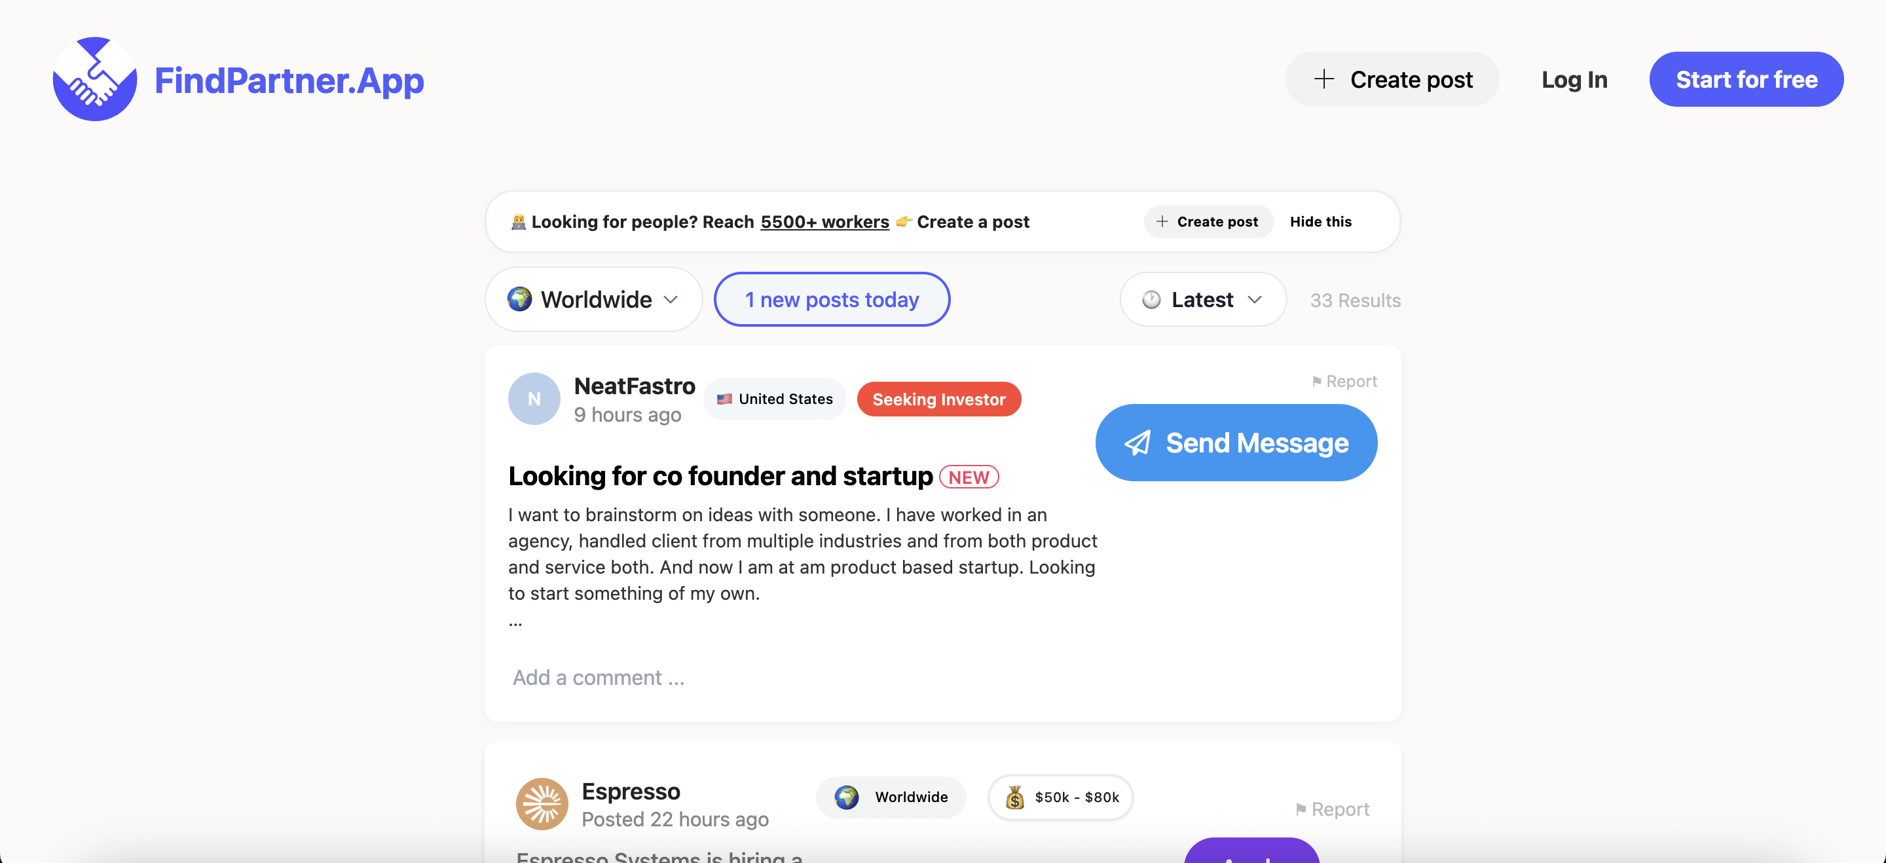Click the 33 Results count text

[1355, 300]
